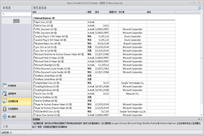Click the 删除 button
Viewport: 204px width, 136px height.
coord(16,21)
